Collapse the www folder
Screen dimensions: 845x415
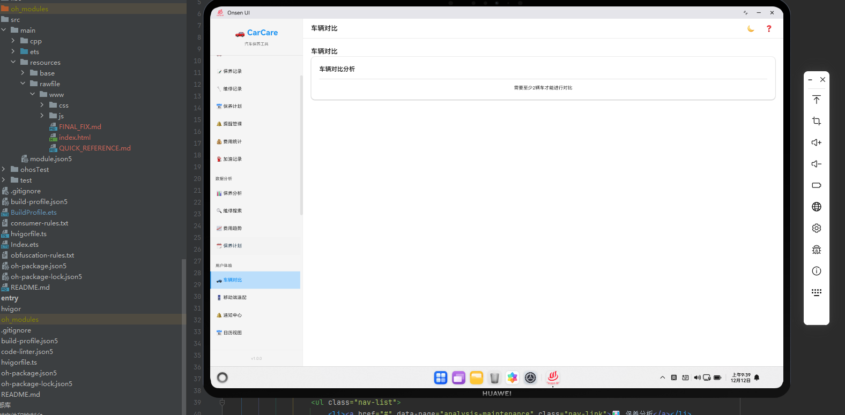pyautogui.click(x=32, y=94)
